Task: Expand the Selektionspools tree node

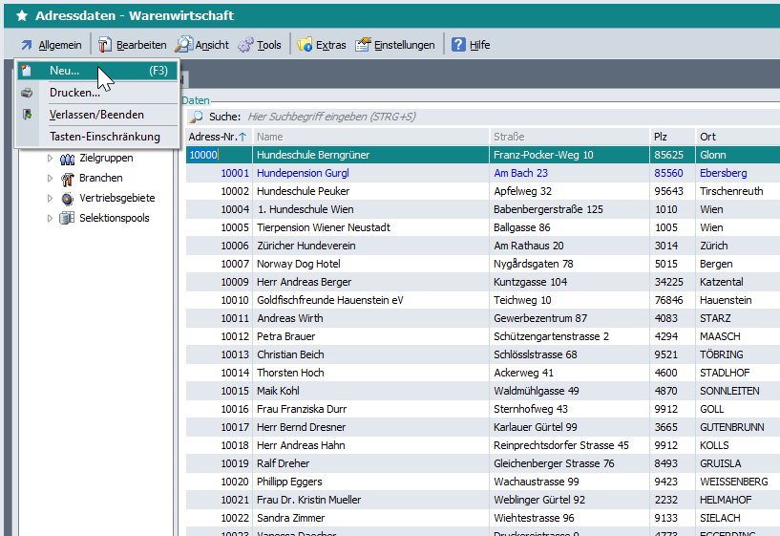Action: point(51,219)
